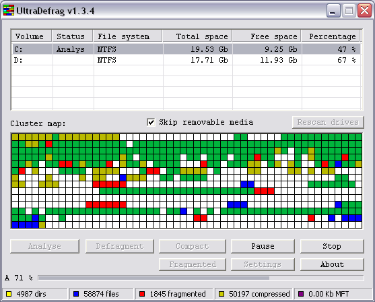The image size is (375, 302).
Task: Click the A 71 % progress label
Action: pyautogui.click(x=19, y=278)
